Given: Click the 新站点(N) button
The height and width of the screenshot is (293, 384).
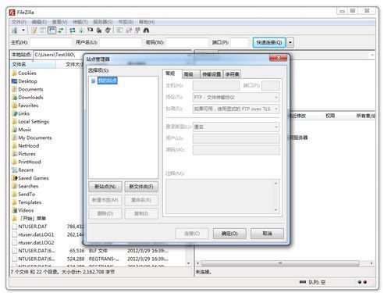Looking at the screenshot, I should pyautogui.click(x=105, y=187).
